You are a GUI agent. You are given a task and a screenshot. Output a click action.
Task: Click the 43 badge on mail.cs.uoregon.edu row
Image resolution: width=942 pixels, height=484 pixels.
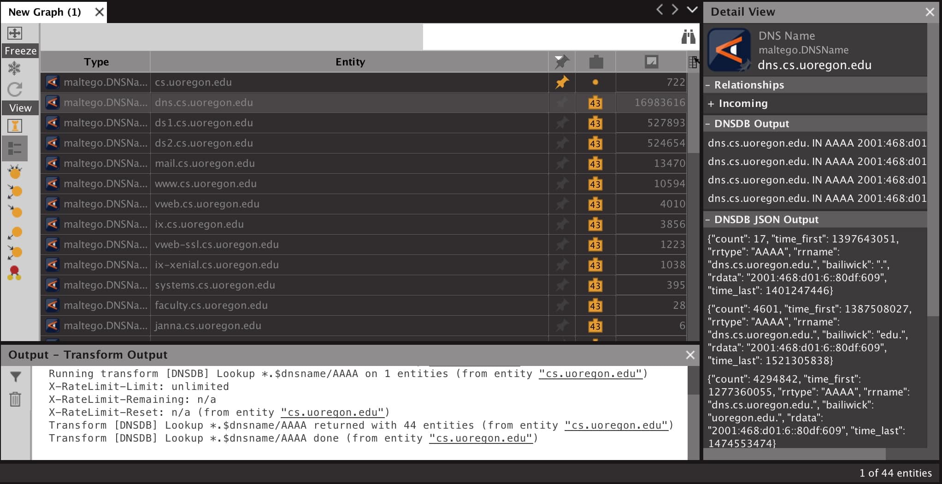595,163
